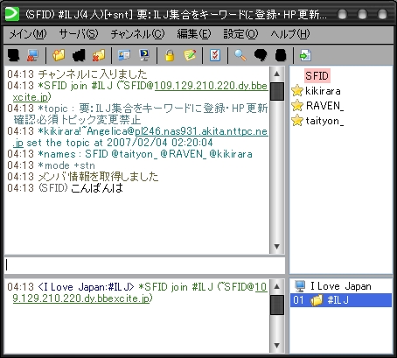Open the チャンネル(C) menu
Viewport: 397px width, 358px height.
pos(137,34)
